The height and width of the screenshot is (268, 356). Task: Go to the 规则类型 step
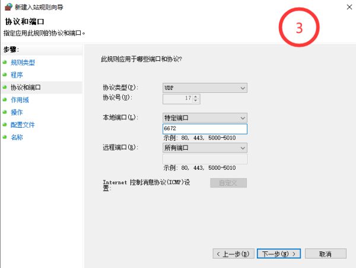click(x=23, y=62)
